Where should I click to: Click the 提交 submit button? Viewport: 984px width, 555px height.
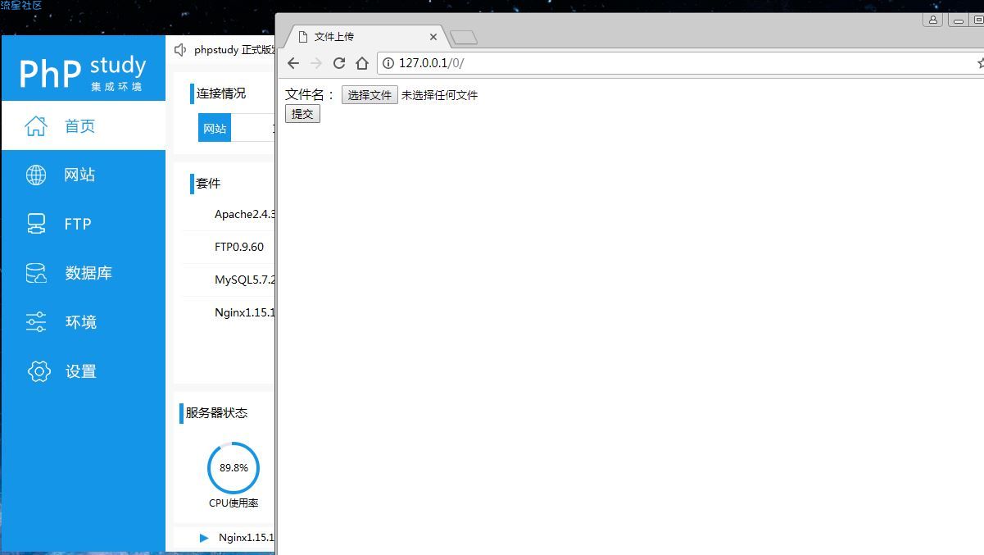pyautogui.click(x=302, y=114)
